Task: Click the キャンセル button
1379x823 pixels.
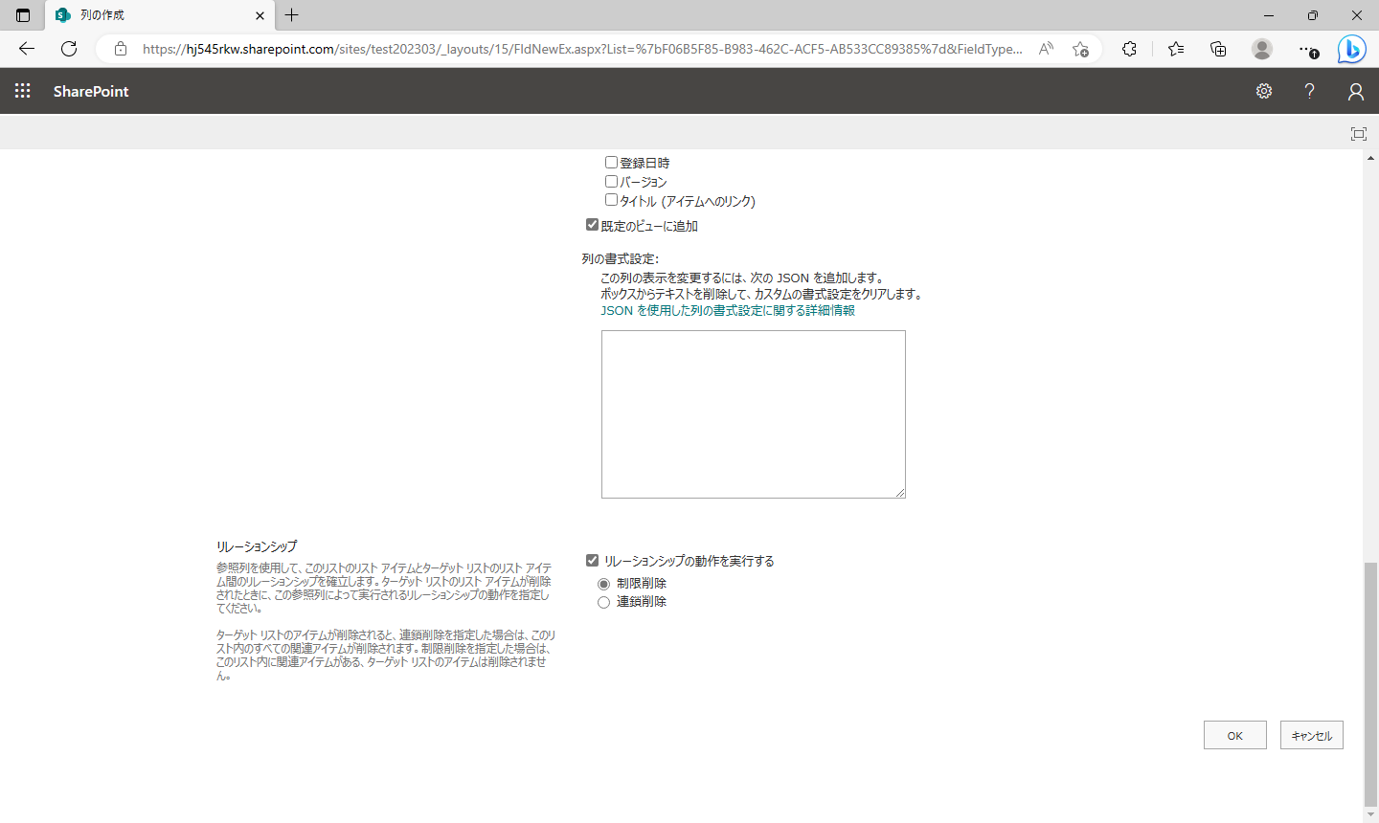Action: click(x=1312, y=735)
